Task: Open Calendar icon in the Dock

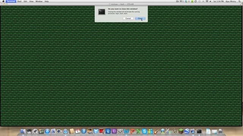Action: (77, 131)
